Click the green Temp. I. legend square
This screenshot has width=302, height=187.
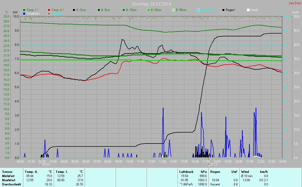(24, 10)
